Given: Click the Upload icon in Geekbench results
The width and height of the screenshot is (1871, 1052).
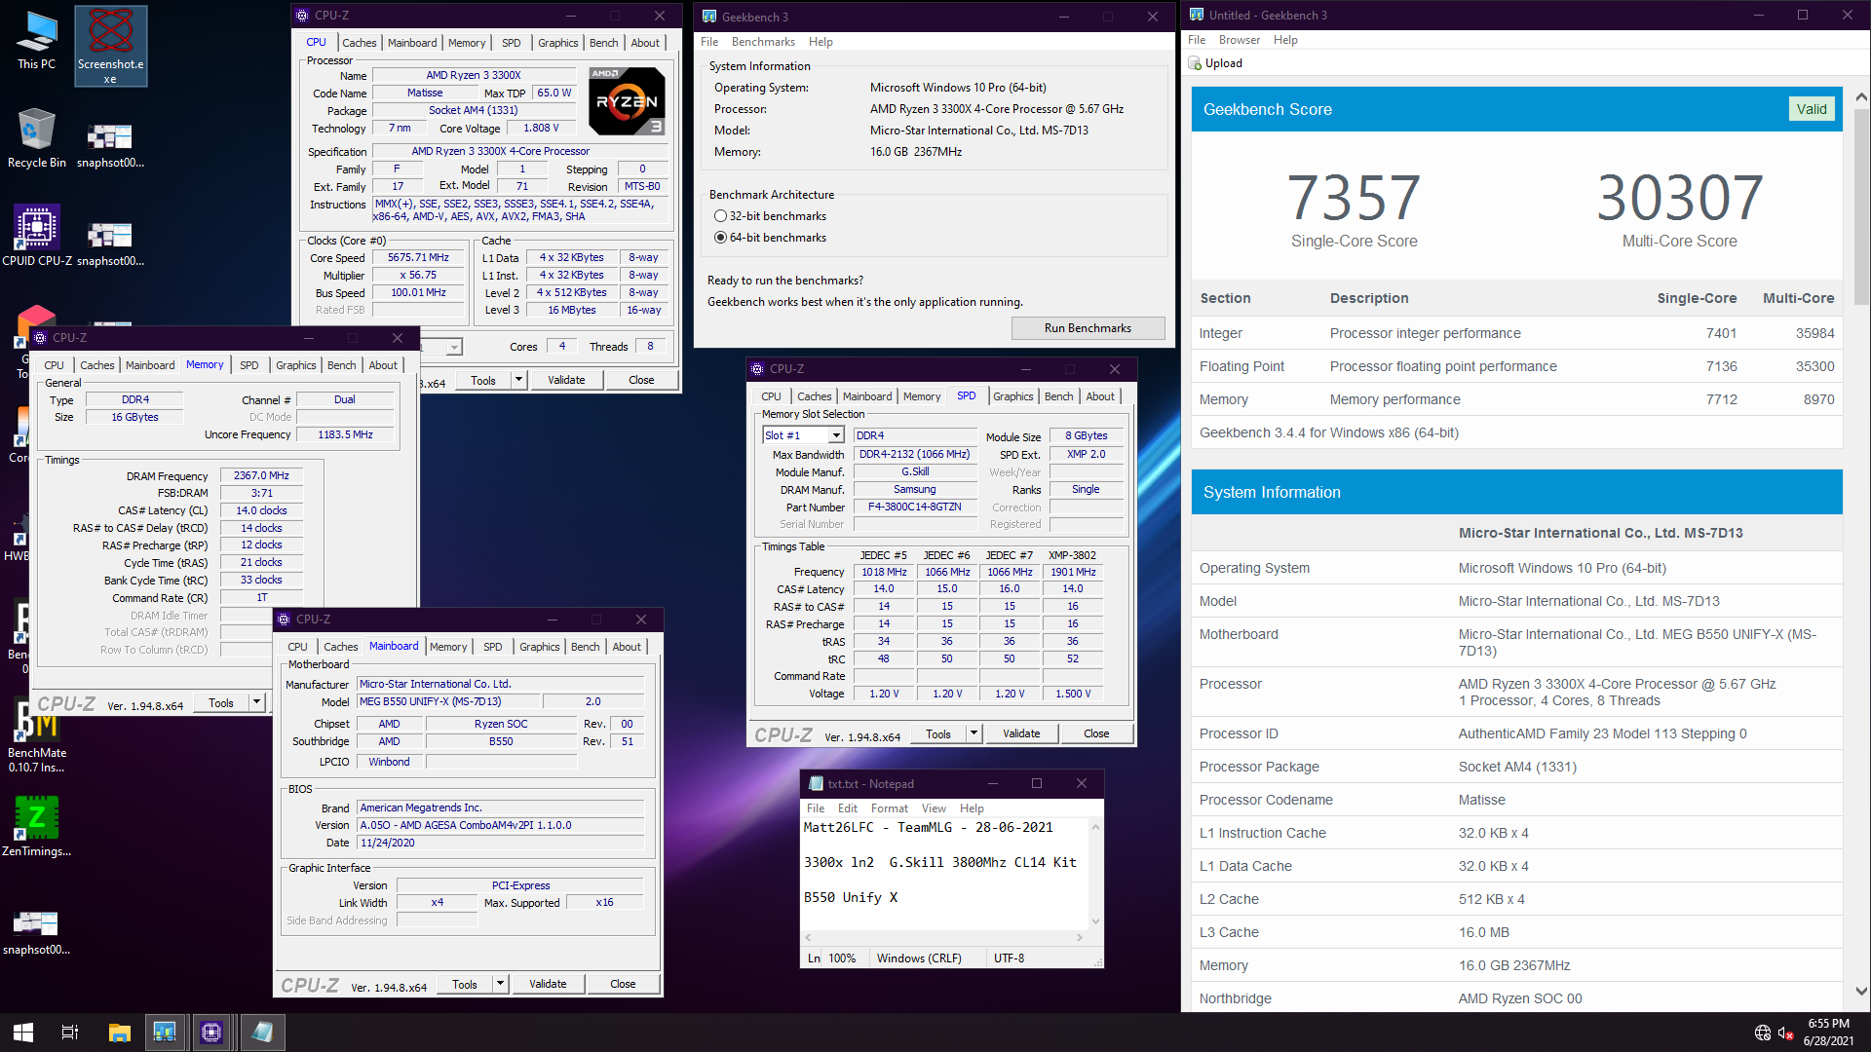Looking at the screenshot, I should [x=1195, y=63].
